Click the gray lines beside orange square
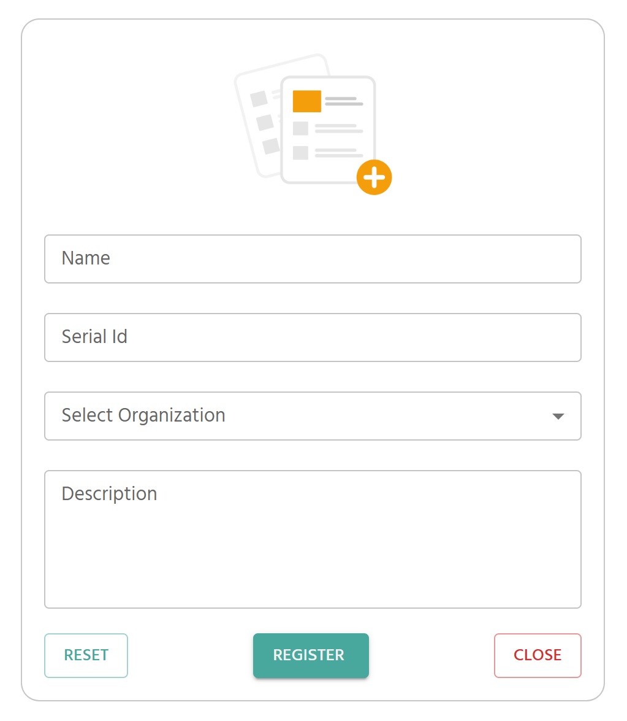Screen dimensions: 627x721 343,101
